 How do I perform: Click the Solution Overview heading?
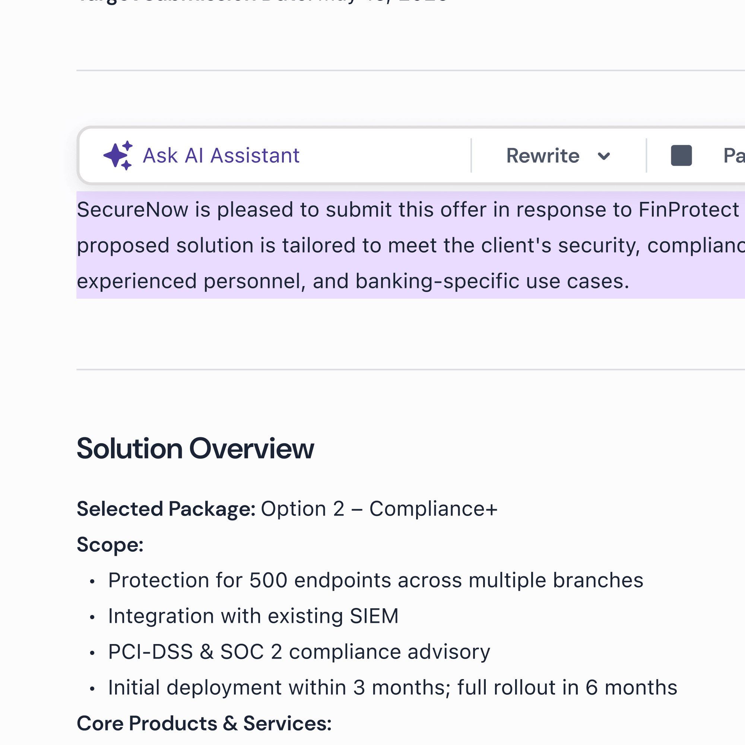tap(195, 448)
